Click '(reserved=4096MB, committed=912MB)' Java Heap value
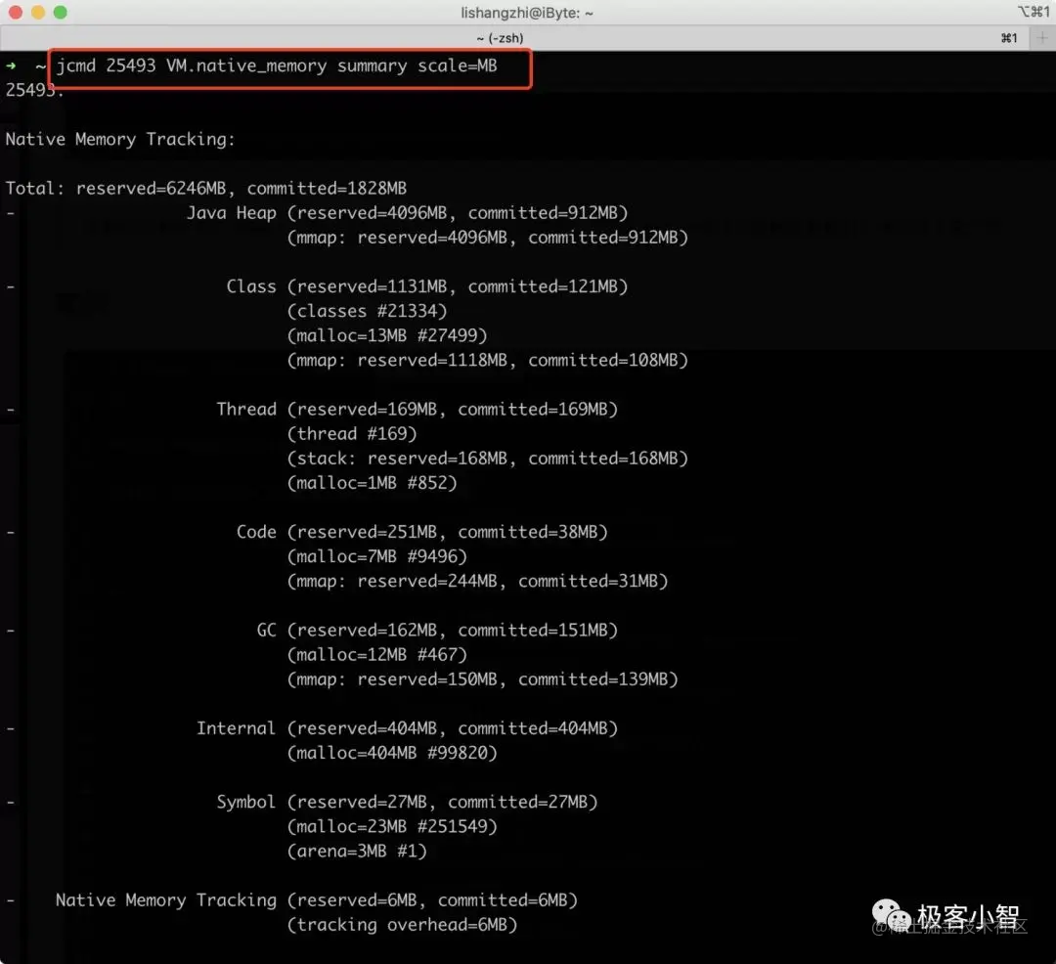Screen dimensions: 1056x964 coord(458,213)
